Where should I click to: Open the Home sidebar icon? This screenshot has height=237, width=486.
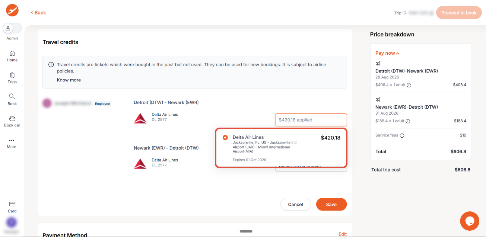[12, 53]
